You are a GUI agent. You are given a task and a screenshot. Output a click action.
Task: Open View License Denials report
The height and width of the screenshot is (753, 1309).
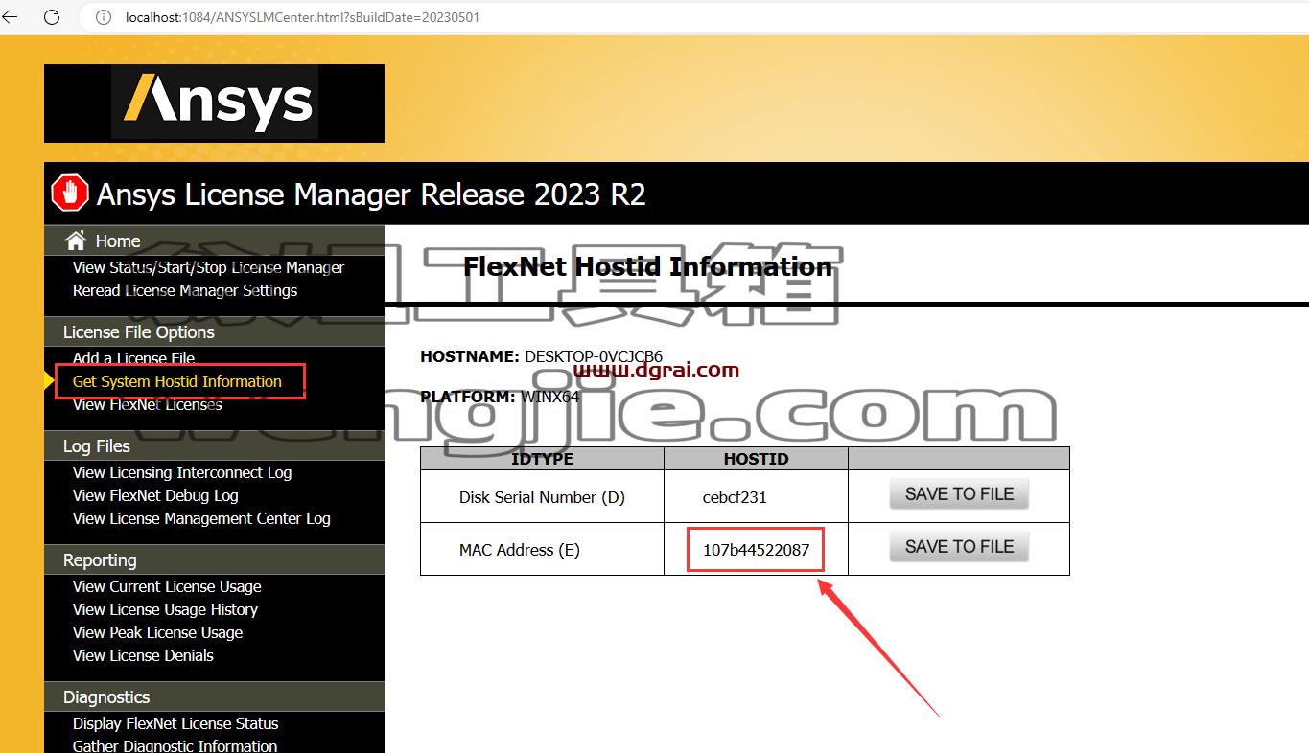point(143,655)
